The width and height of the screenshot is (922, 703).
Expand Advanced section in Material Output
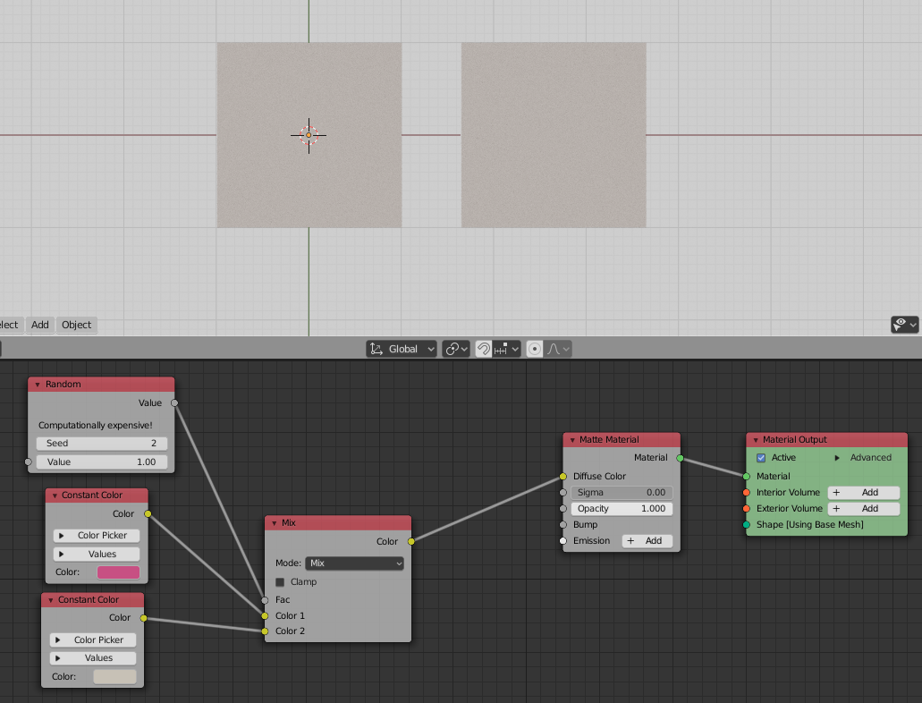tap(863, 458)
